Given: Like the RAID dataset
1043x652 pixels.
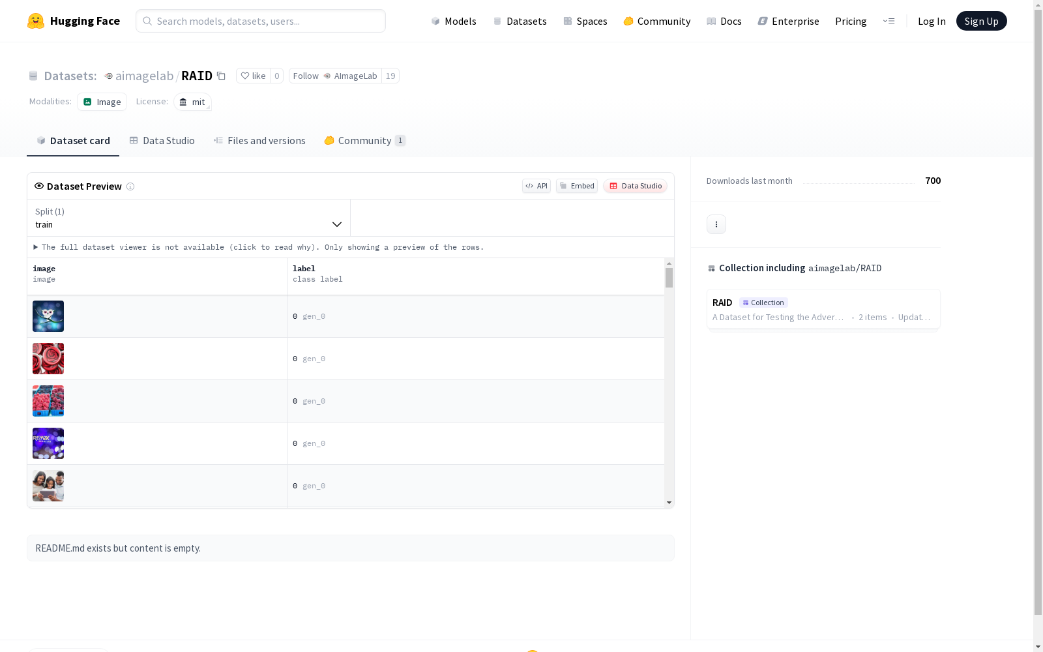Looking at the screenshot, I should [253, 76].
